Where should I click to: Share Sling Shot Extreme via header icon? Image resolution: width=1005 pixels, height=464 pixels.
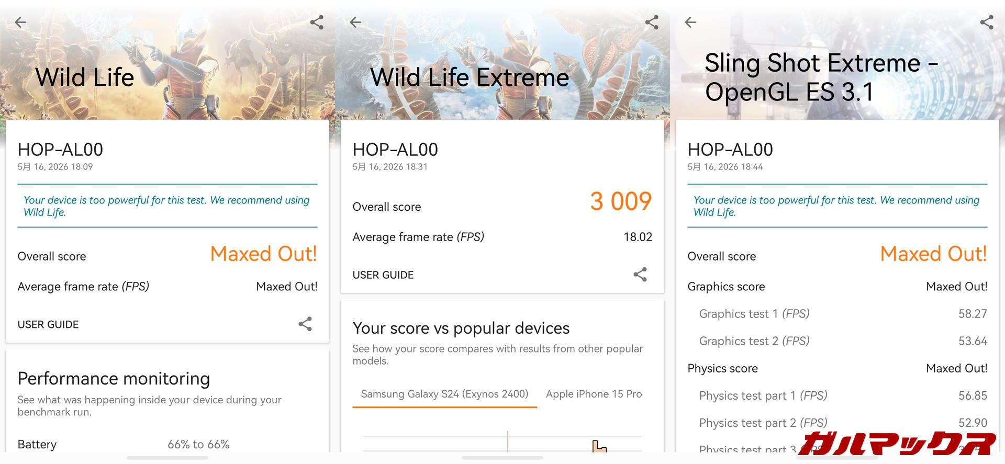[x=987, y=22]
